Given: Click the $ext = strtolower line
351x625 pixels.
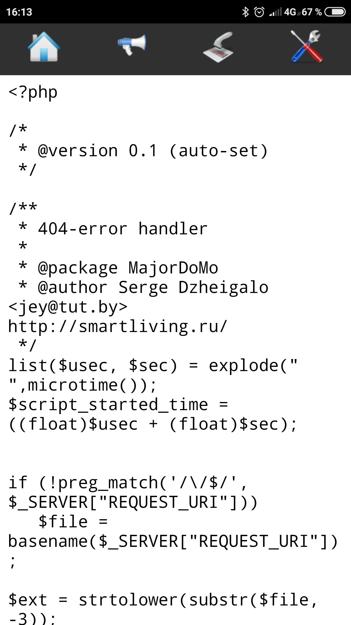Looking at the screenshot, I should [x=162, y=600].
